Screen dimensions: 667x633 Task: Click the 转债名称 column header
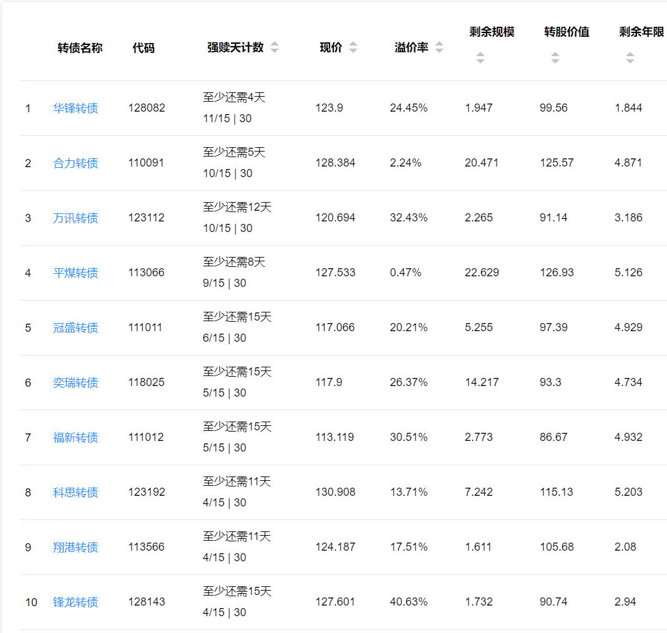80,48
